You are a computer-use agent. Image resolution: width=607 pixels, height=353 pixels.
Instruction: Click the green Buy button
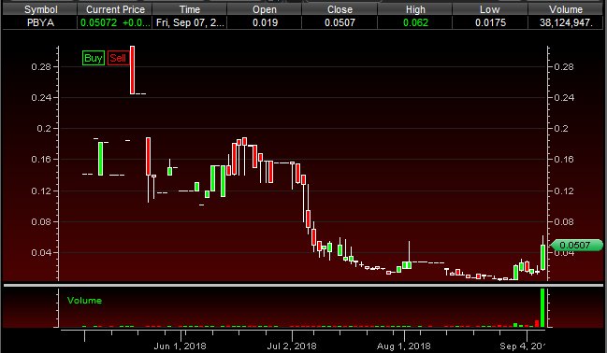point(94,59)
